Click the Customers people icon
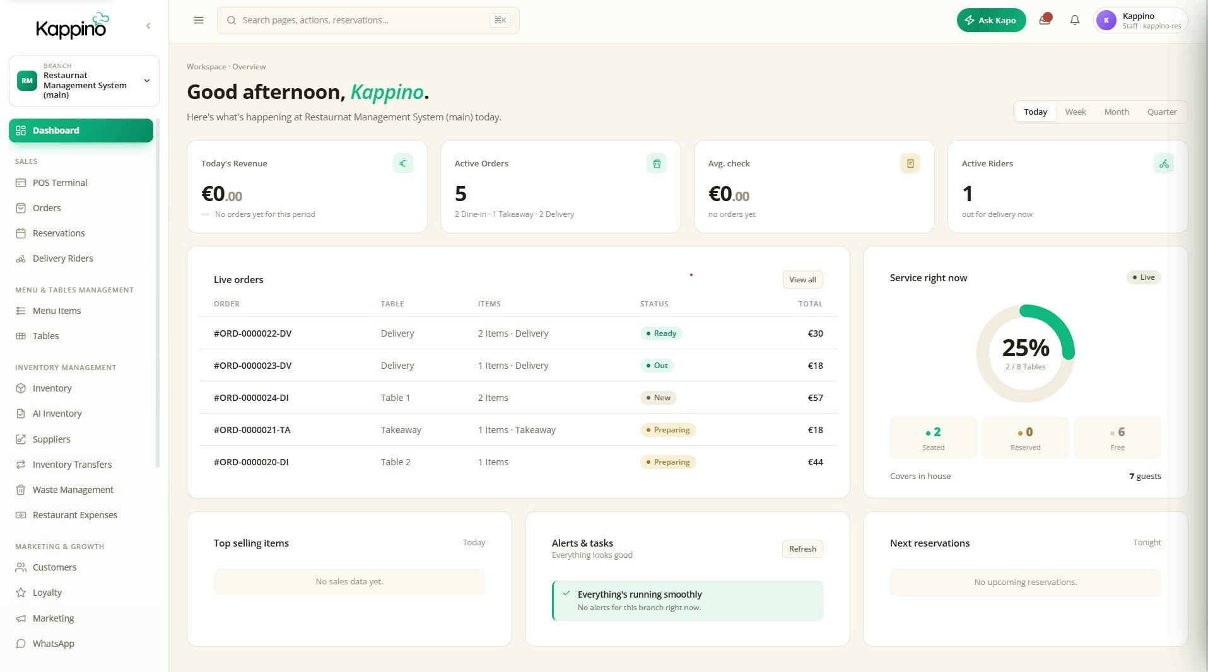Viewport: 1208px width, 672px height. click(x=21, y=567)
